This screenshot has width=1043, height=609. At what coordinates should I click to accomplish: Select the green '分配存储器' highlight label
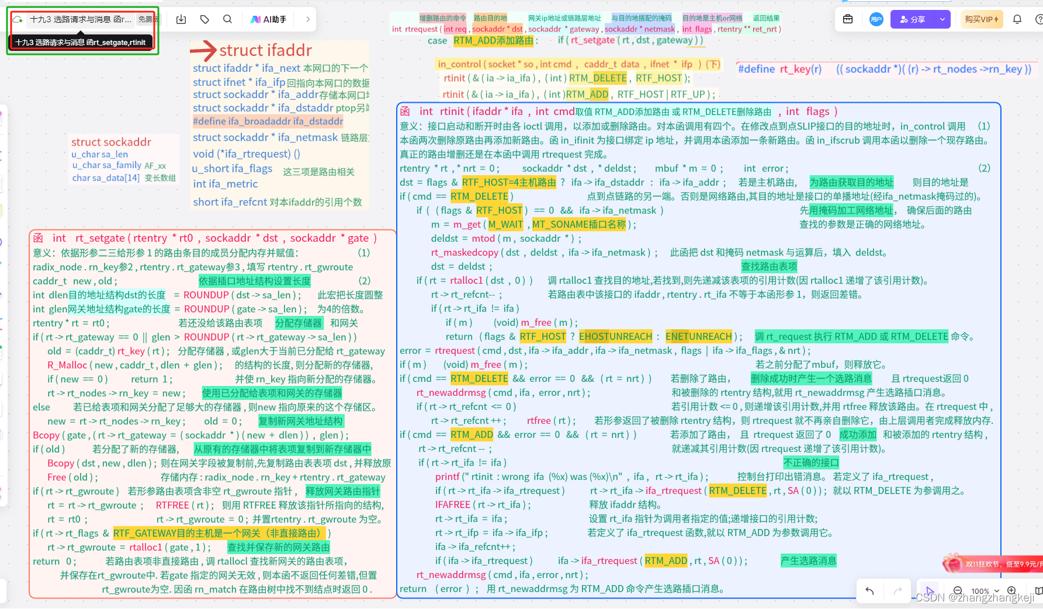299,323
